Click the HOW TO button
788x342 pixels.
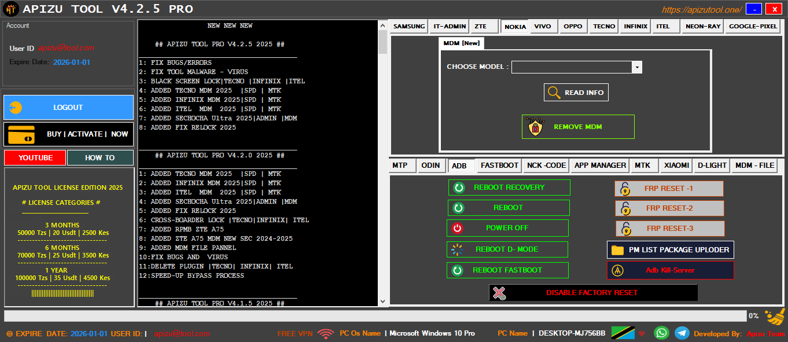tap(100, 158)
